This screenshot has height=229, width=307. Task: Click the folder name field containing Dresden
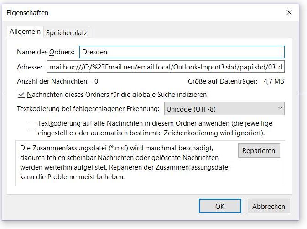point(182,52)
